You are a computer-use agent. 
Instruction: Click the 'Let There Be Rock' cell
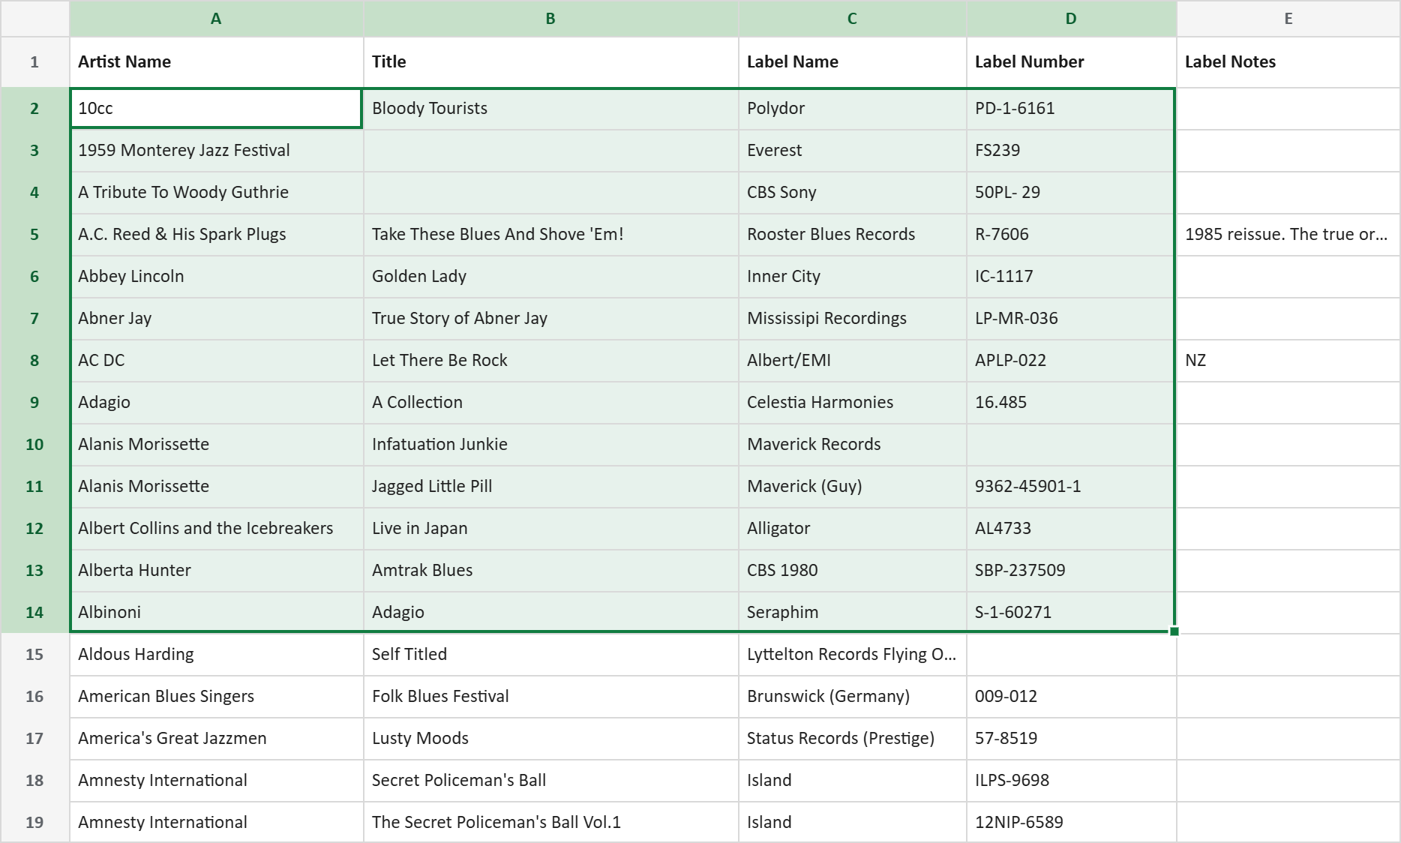550,361
